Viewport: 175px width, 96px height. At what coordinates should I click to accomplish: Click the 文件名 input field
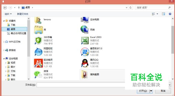point(81,85)
